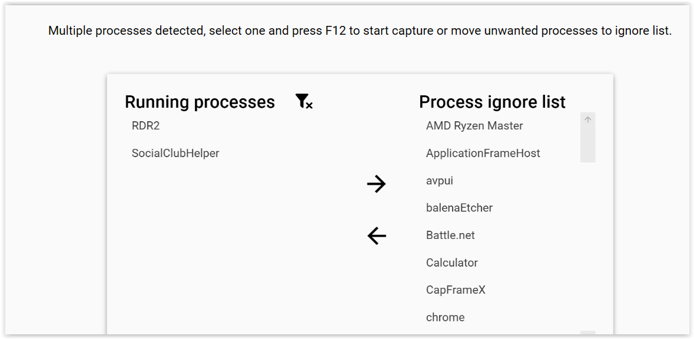Select chrome from the ignore list

pyautogui.click(x=445, y=317)
